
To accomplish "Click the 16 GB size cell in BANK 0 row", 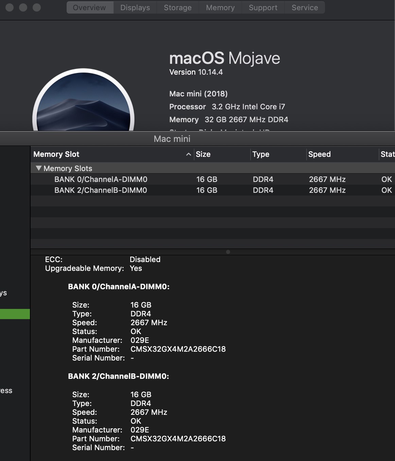I will [207, 179].
